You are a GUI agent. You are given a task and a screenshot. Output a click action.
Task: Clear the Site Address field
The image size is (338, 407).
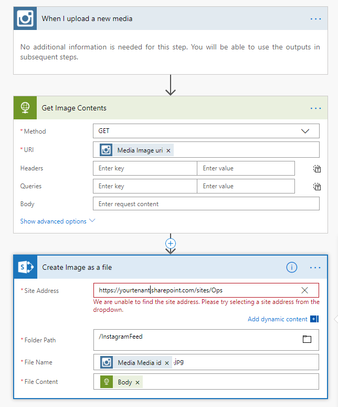[305, 290]
